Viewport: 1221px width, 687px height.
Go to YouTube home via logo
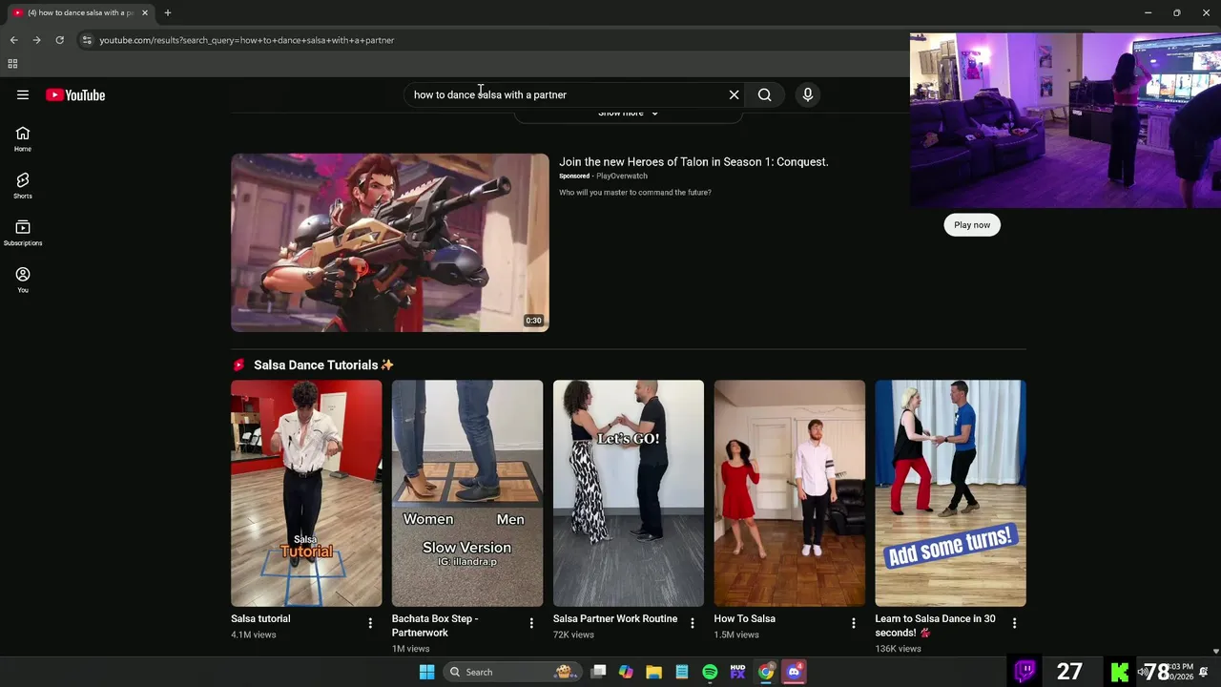coord(75,94)
